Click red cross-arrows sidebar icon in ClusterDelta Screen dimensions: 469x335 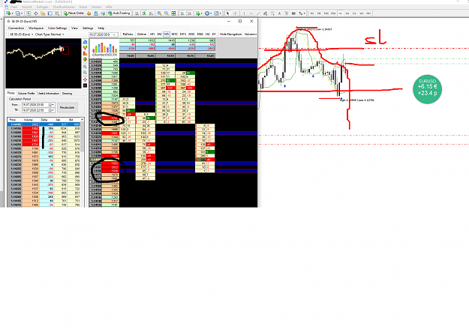85,79
